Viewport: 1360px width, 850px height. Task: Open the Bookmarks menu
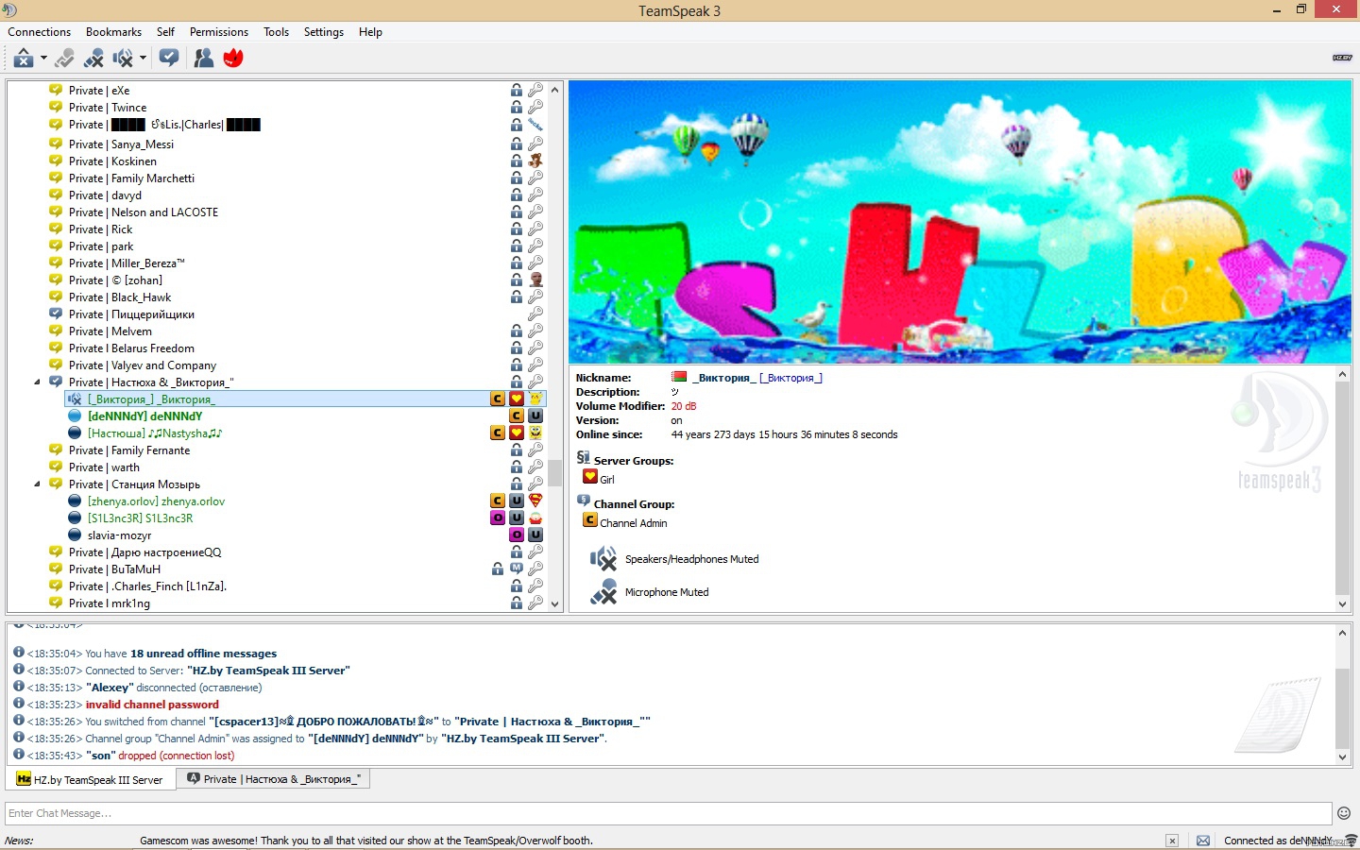[x=113, y=32]
